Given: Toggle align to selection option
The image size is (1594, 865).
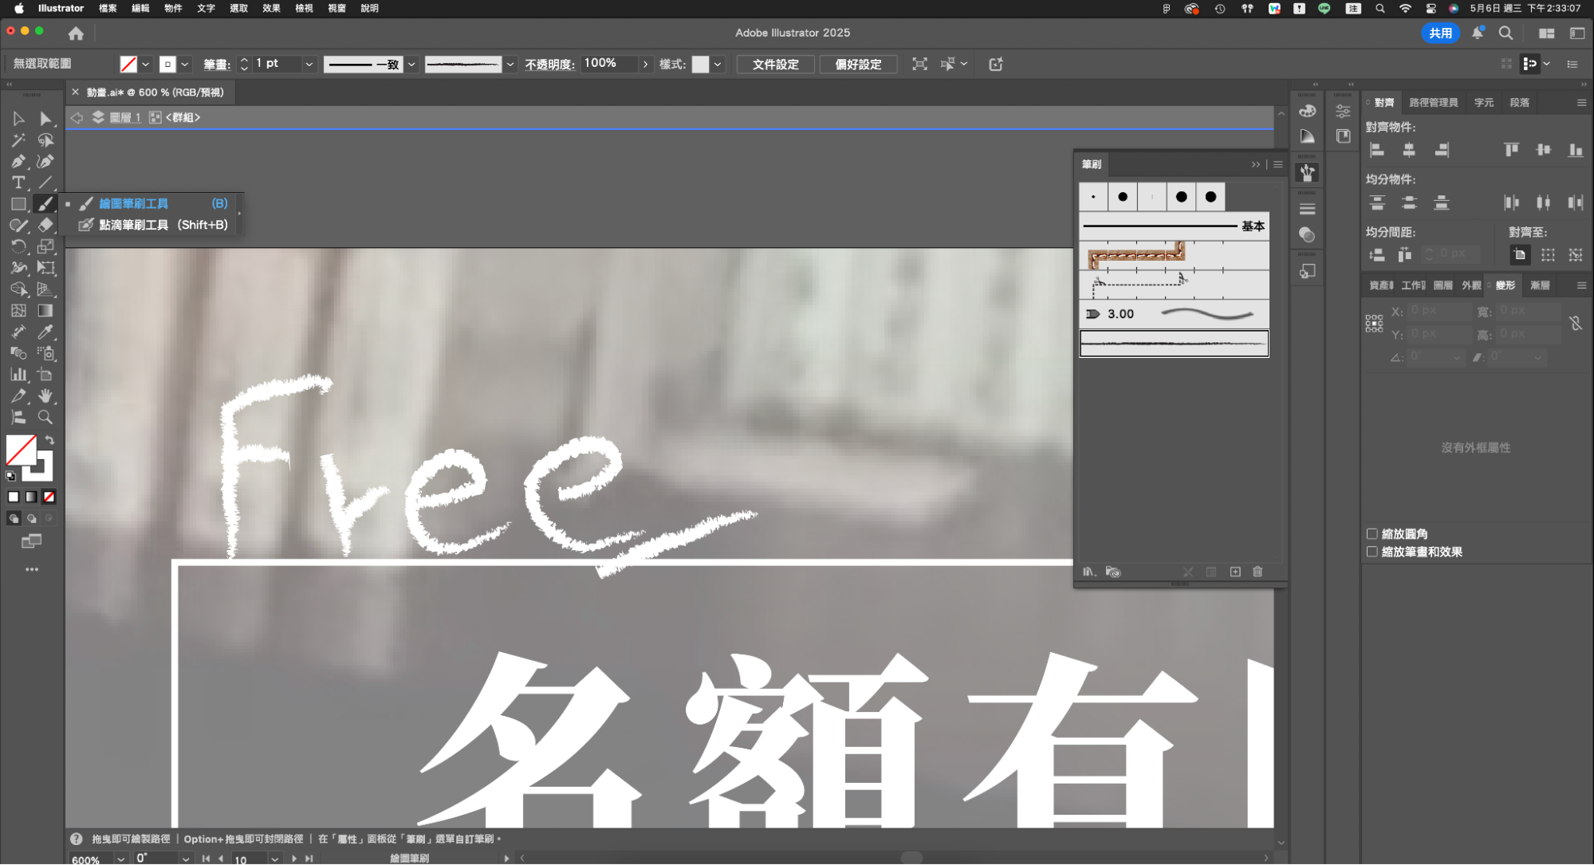Looking at the screenshot, I should [x=1548, y=255].
